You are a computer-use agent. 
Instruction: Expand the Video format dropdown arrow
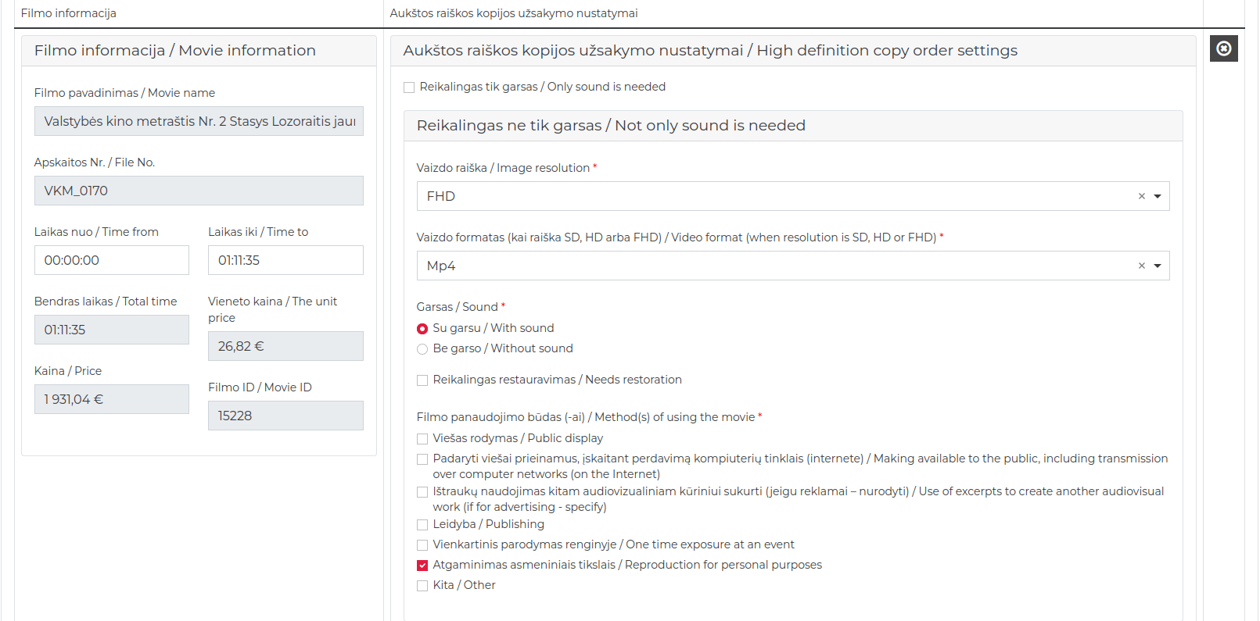pos(1158,266)
